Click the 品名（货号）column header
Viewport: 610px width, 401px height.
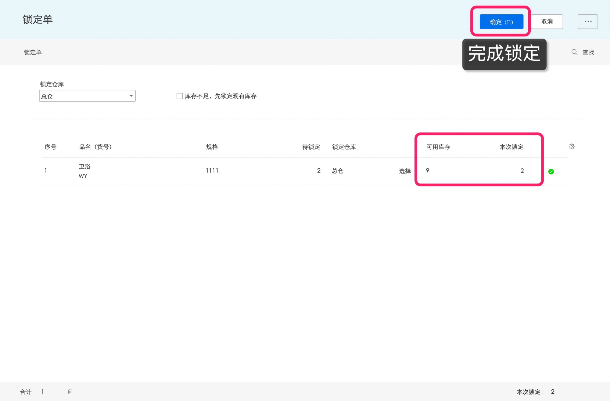[95, 147]
